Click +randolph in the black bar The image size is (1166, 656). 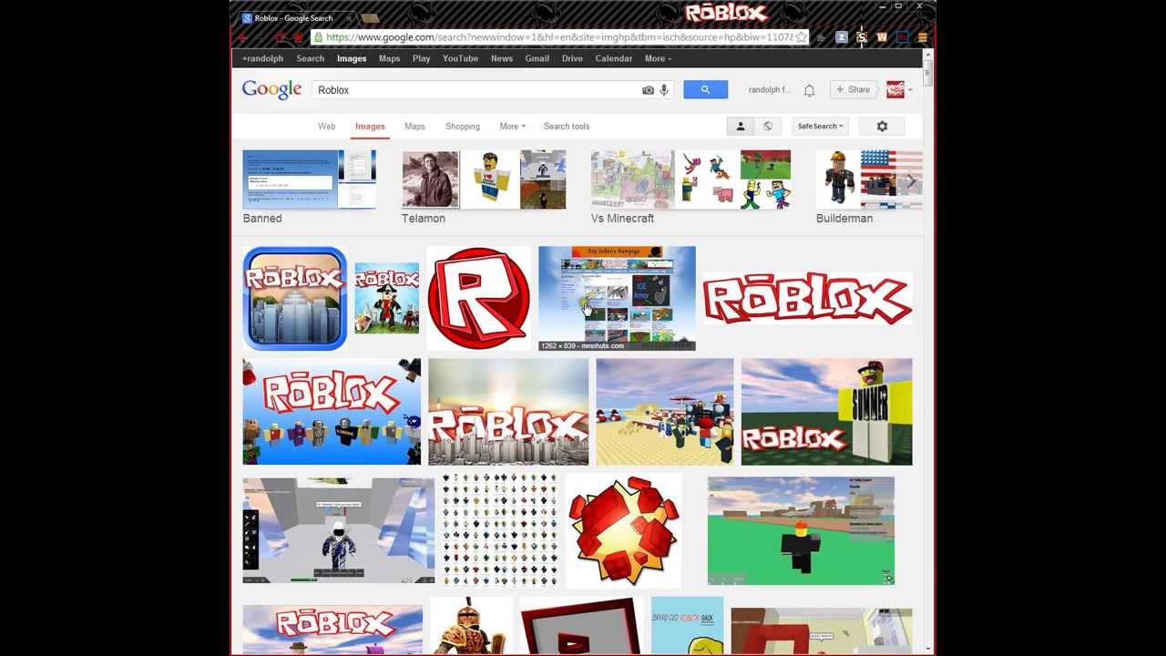pos(262,58)
